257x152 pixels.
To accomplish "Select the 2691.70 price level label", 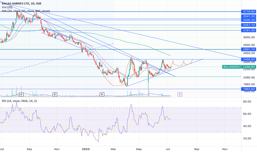I will pos(249,49).
